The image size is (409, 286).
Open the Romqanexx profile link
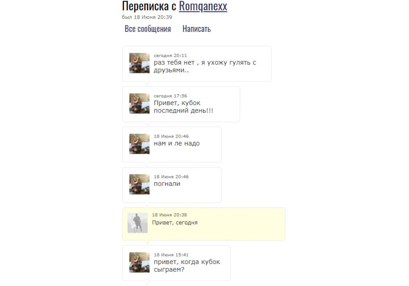[203, 6]
